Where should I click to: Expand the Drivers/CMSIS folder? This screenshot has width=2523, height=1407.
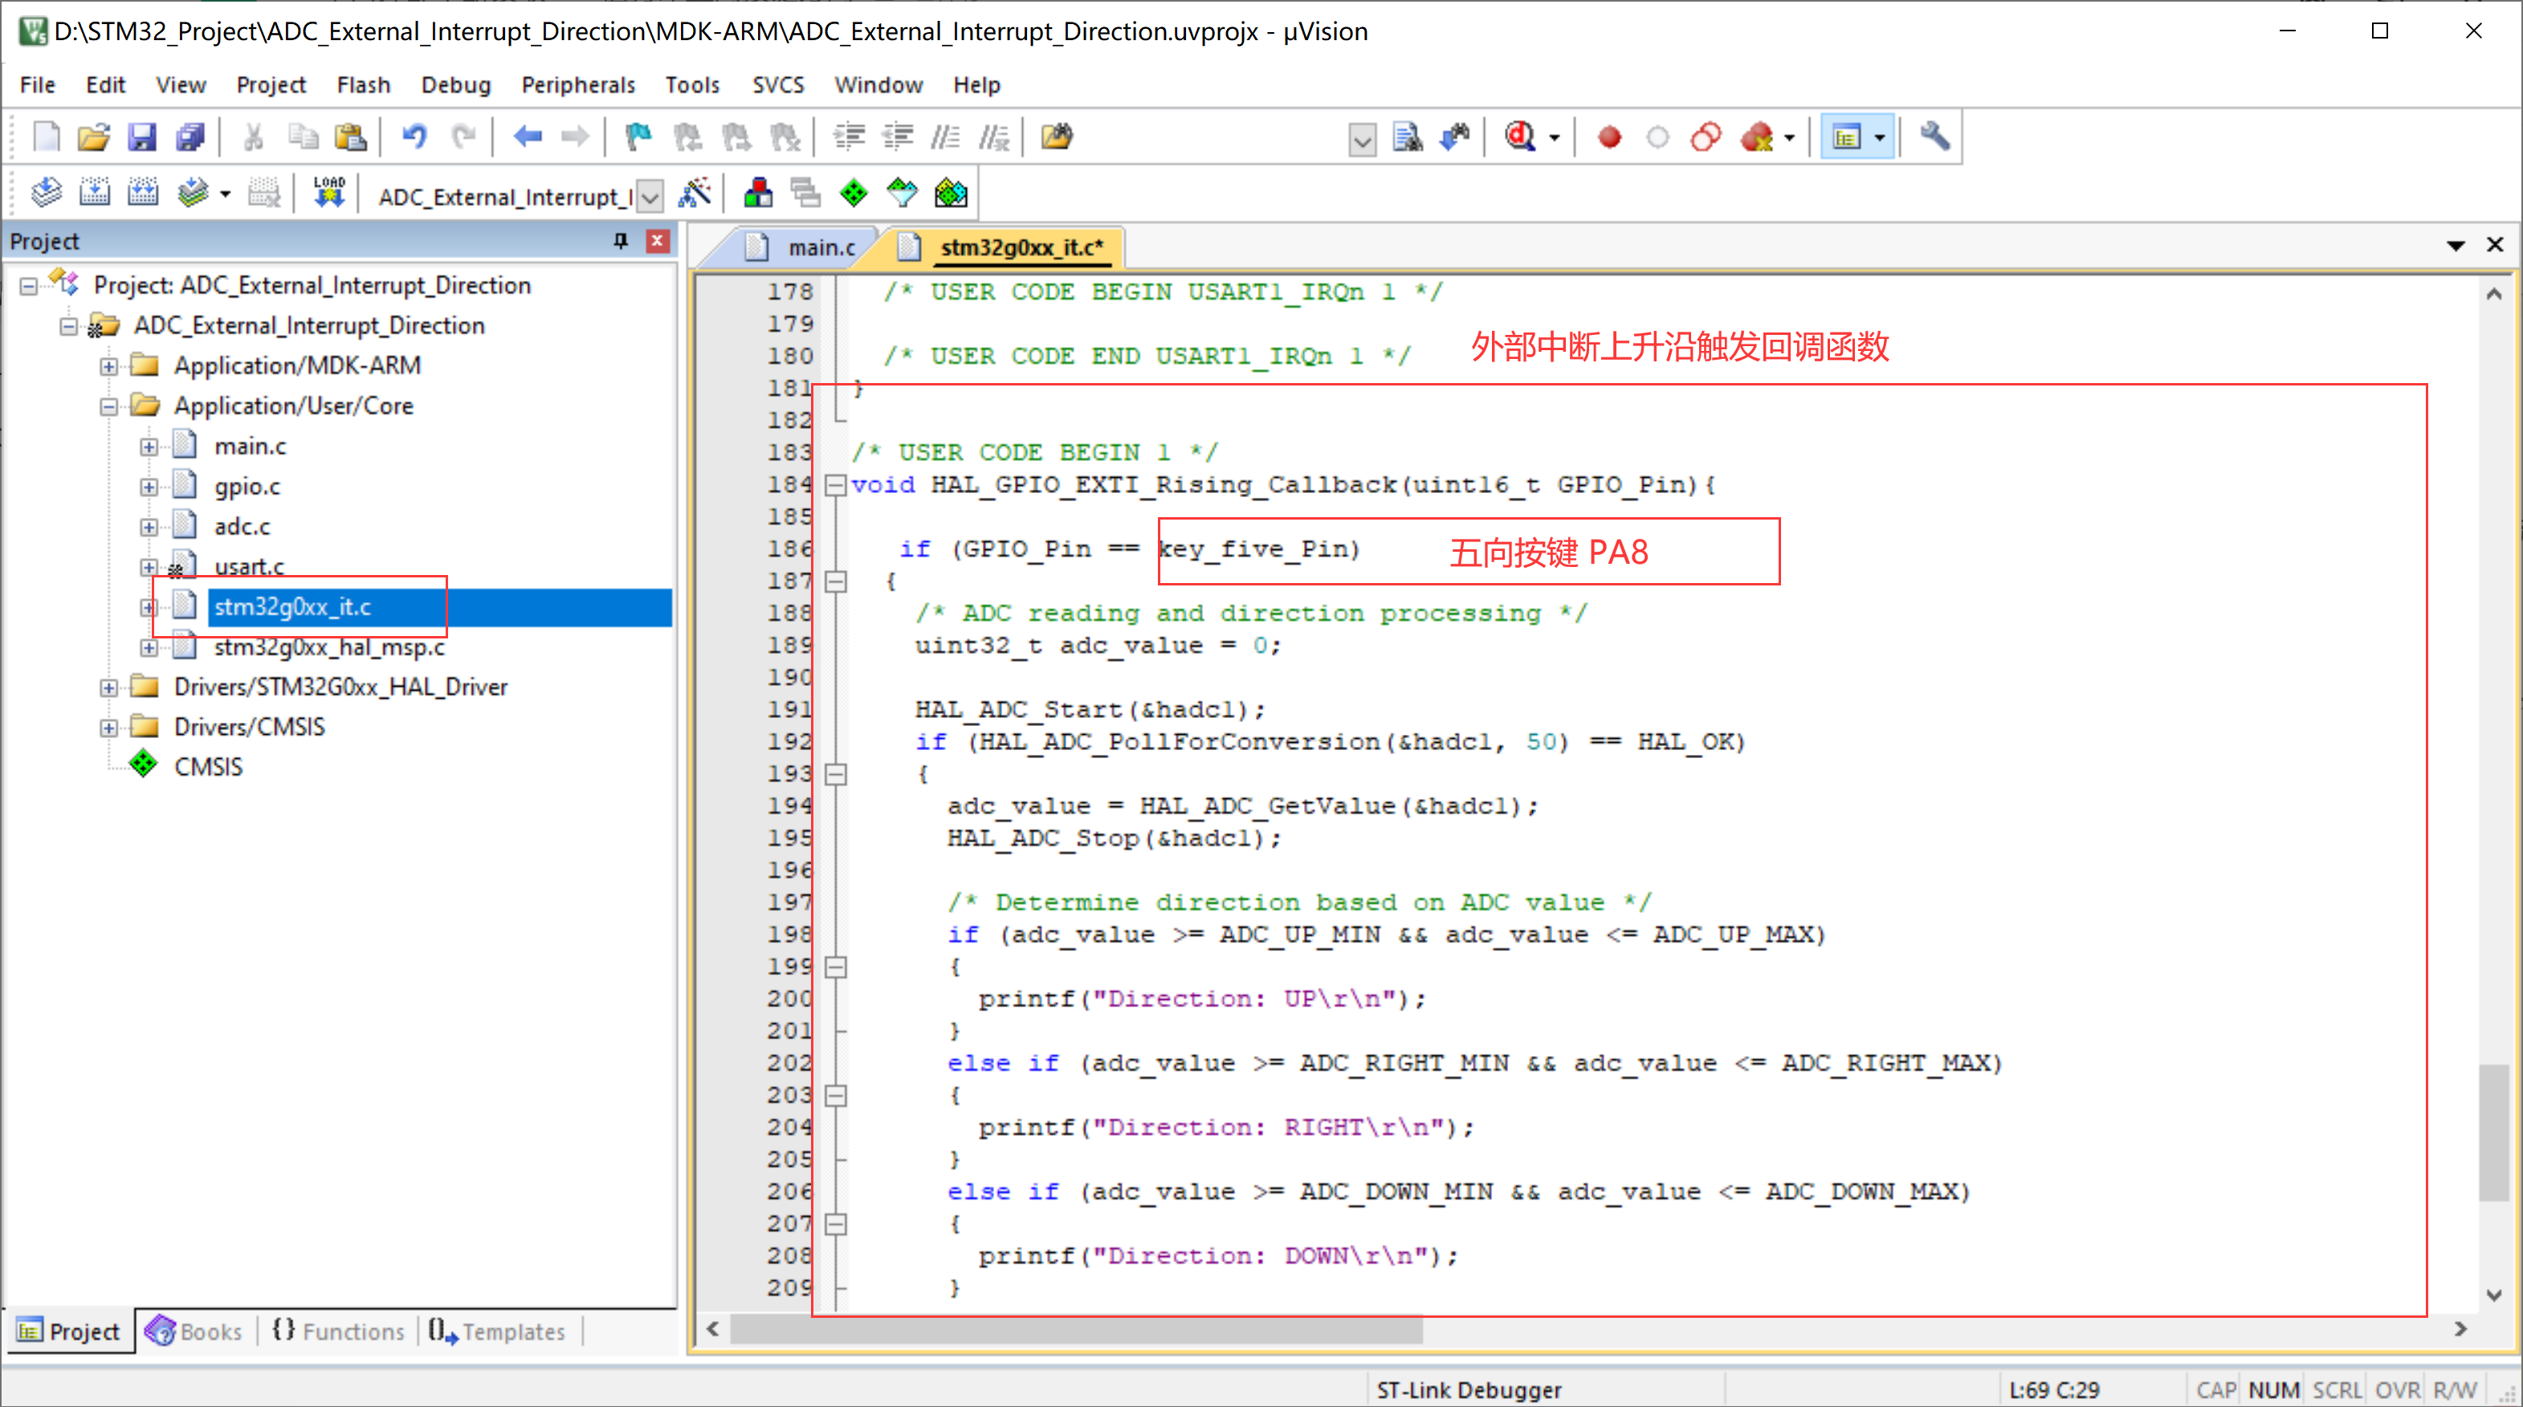(x=108, y=728)
